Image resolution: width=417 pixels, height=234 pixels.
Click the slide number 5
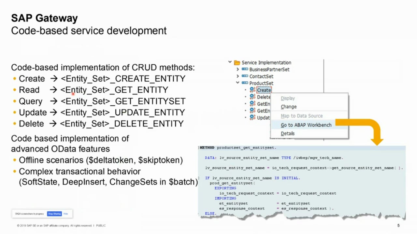398,226
